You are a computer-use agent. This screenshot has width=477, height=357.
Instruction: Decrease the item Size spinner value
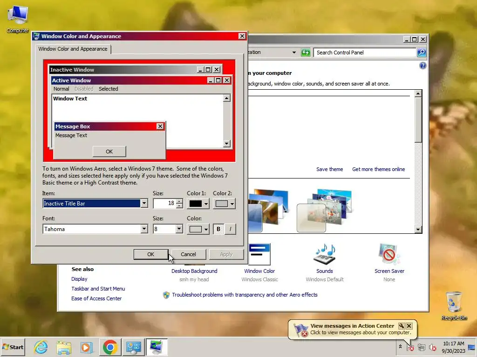pos(179,206)
